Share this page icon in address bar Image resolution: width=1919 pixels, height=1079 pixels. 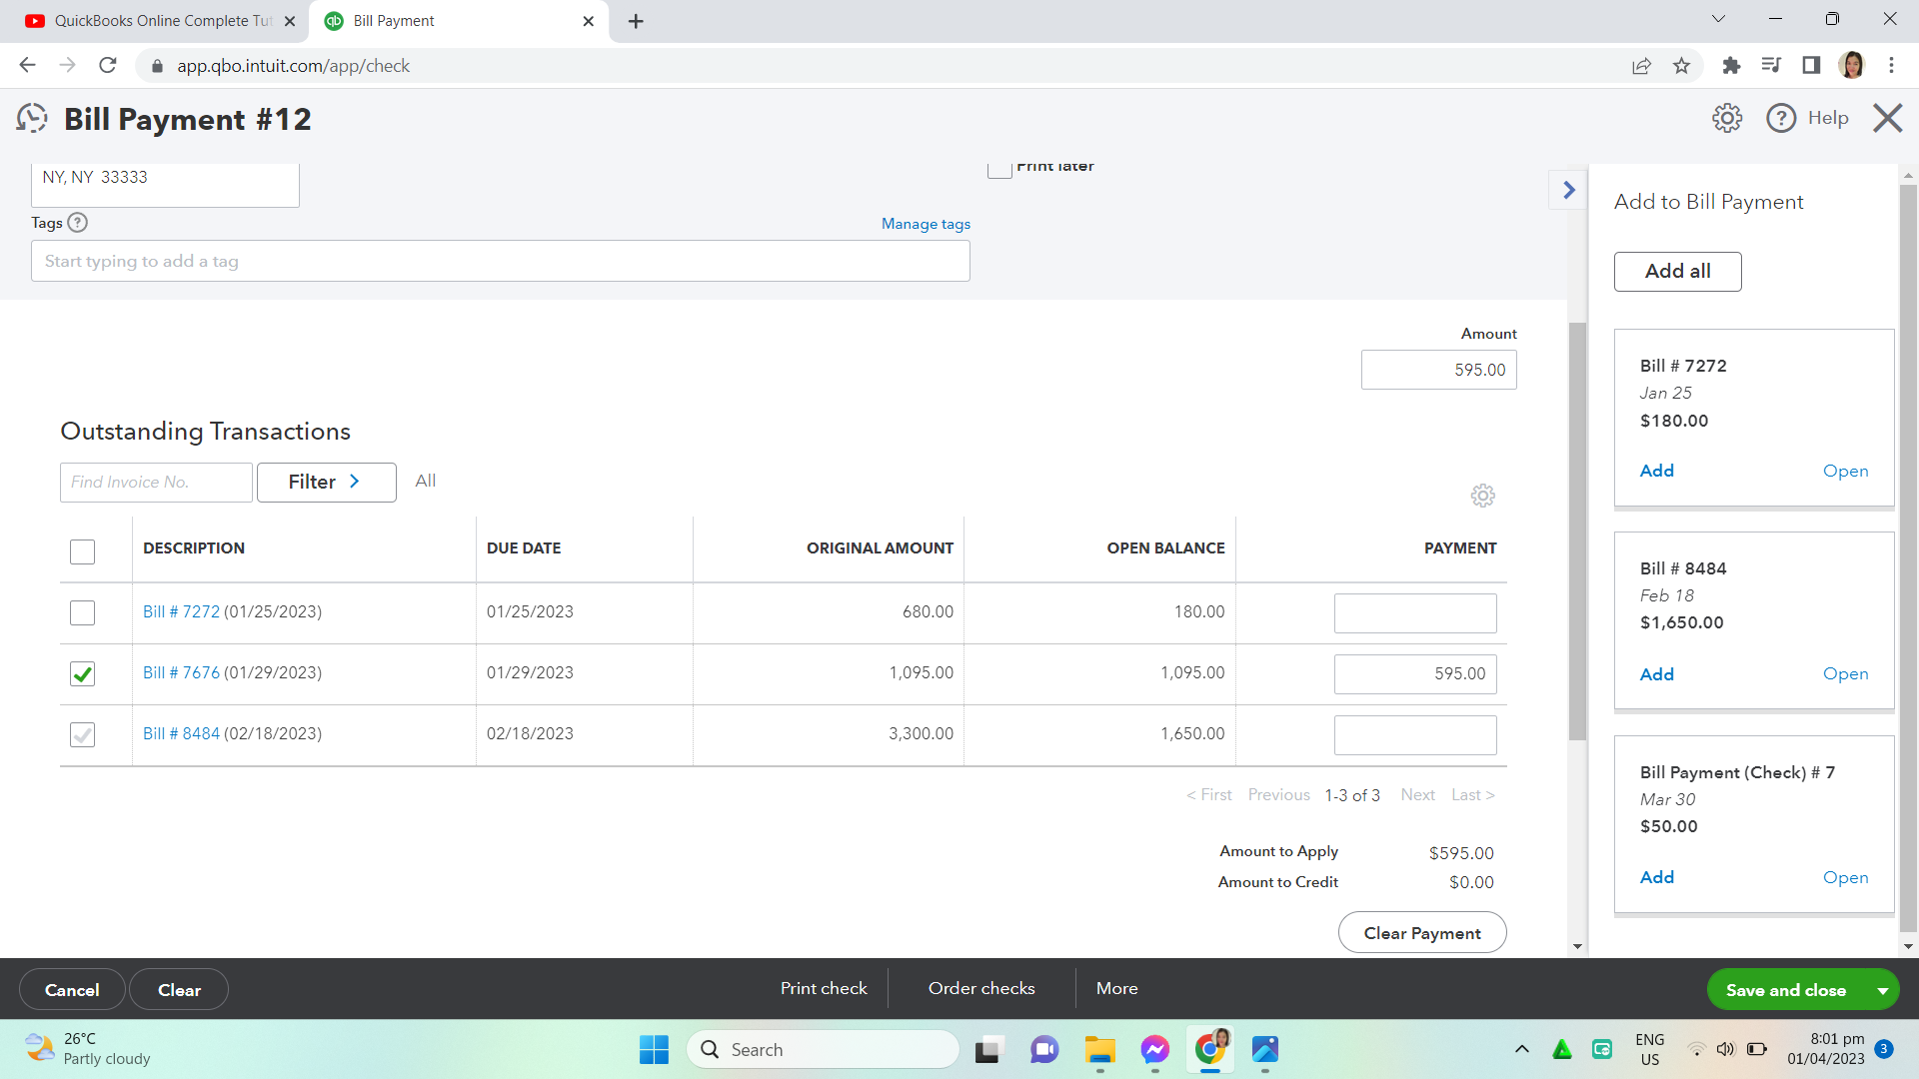[1641, 66]
